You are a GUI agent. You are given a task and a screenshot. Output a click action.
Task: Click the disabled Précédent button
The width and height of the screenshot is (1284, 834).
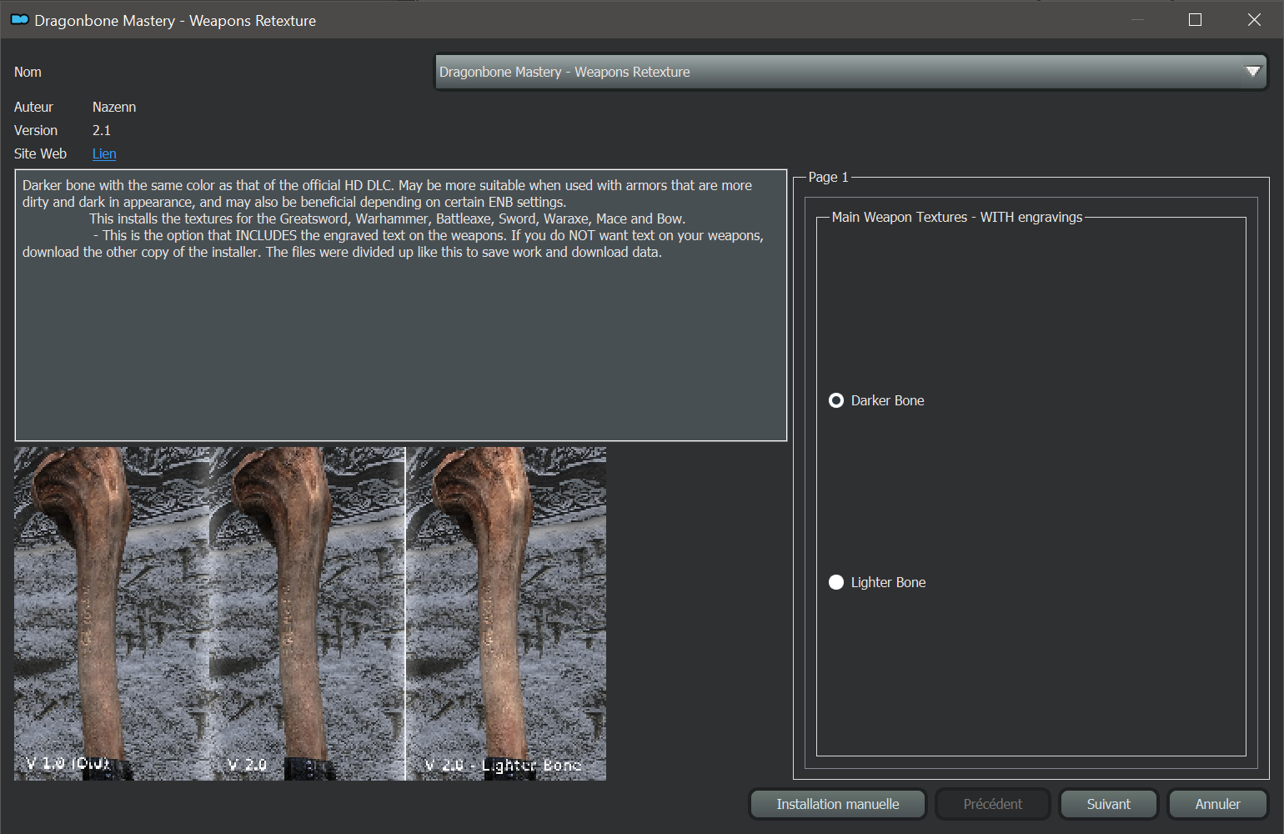[992, 804]
